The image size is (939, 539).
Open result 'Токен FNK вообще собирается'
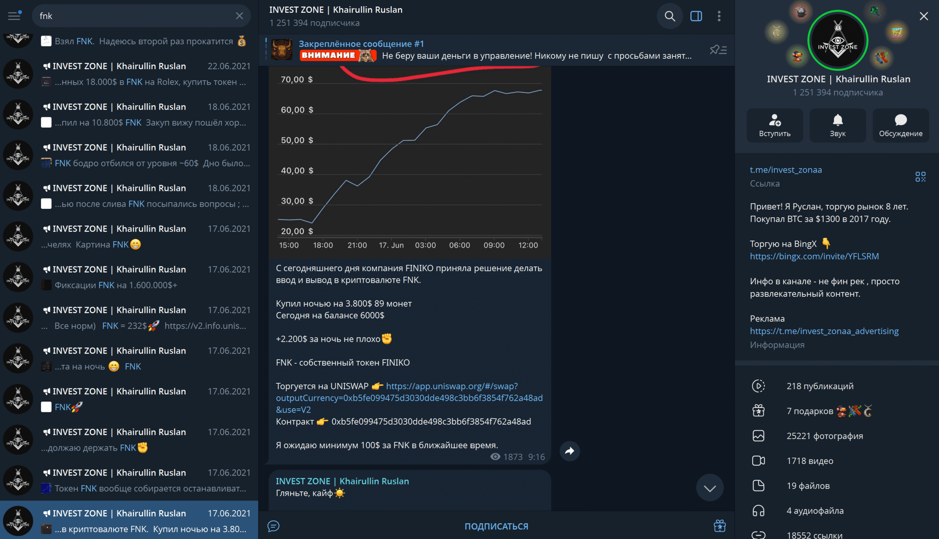[129, 480]
